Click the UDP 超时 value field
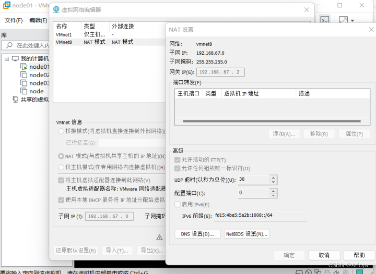The image size is (376, 274). [254, 180]
